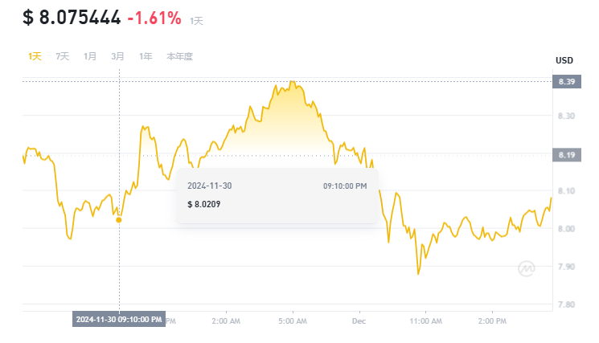Click the CoinMarketCap watermark logo on chart
The height and width of the screenshot is (343, 599).
(x=527, y=270)
